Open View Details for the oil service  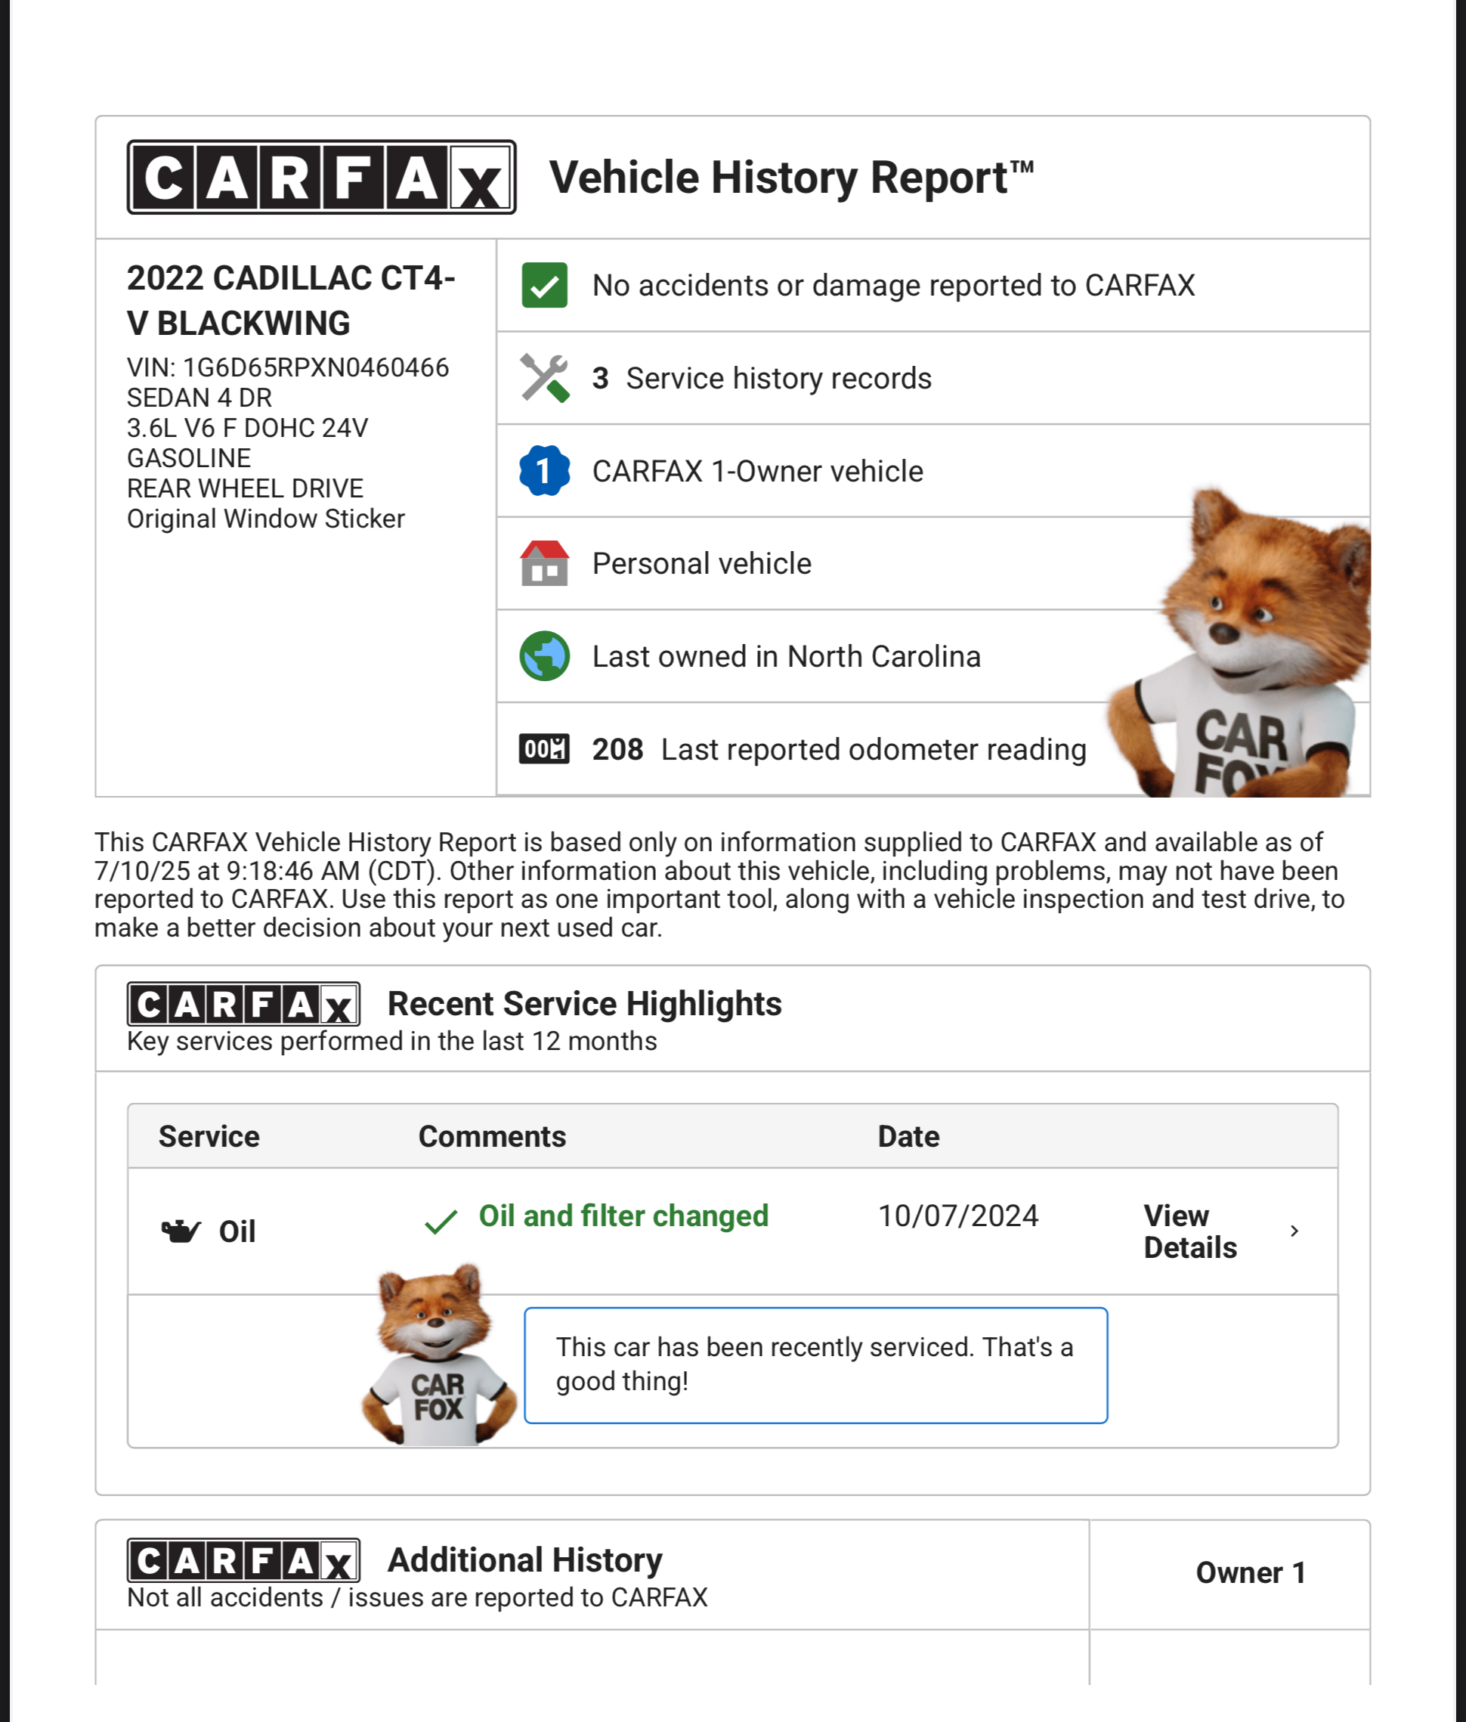click(1189, 1231)
